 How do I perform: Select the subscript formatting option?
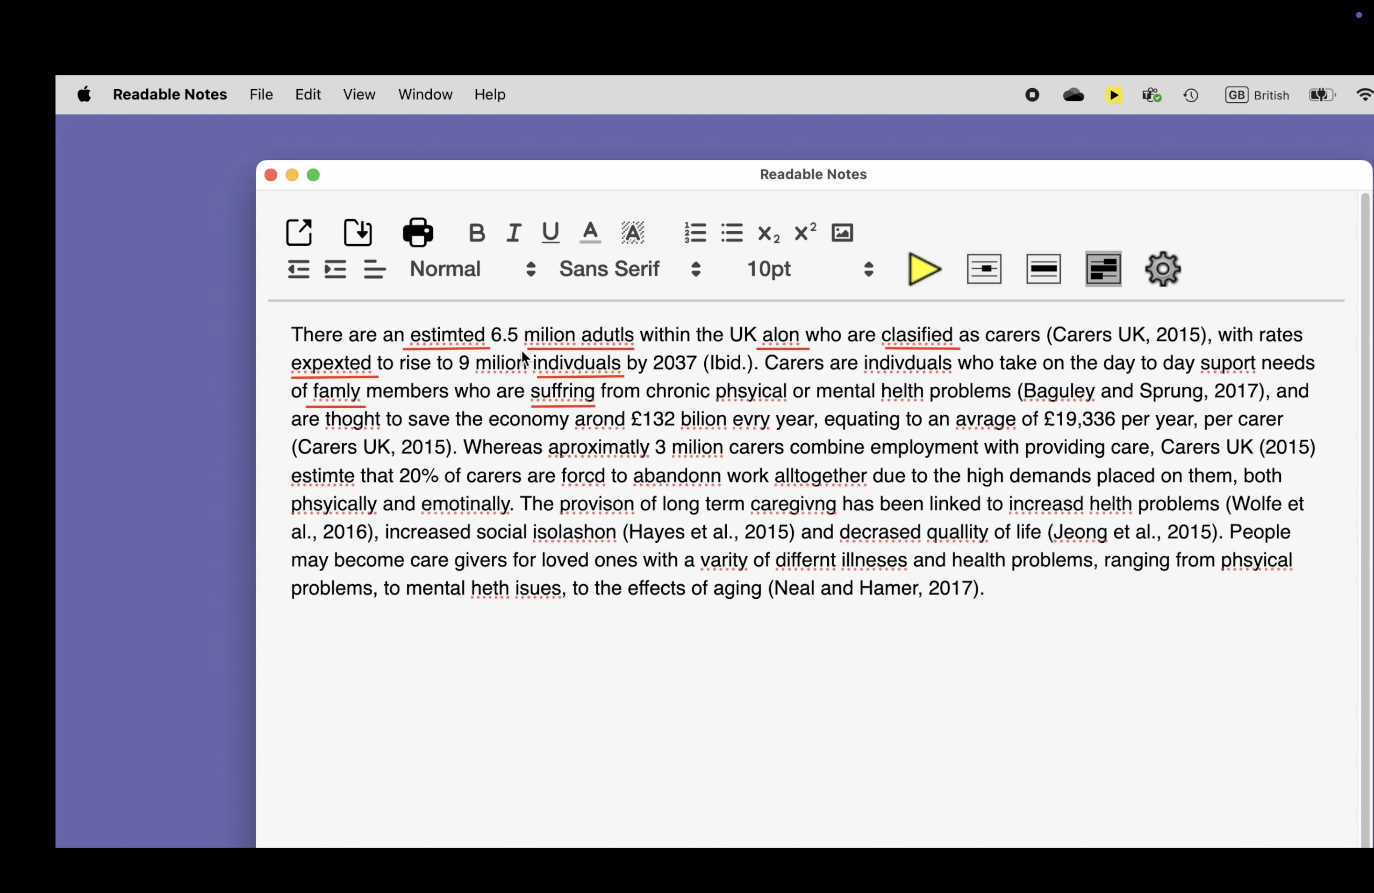767,234
